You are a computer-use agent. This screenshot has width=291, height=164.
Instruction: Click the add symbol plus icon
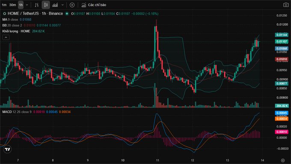[72, 5]
